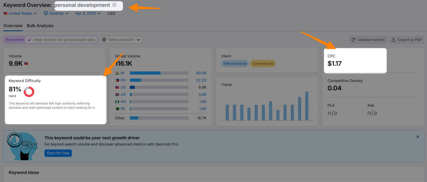The image size is (427, 182).
Task: Click the 81% keyword difficulty value
Action: [15, 89]
